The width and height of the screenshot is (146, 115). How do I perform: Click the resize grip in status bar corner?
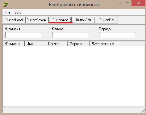[x=143, y=111]
